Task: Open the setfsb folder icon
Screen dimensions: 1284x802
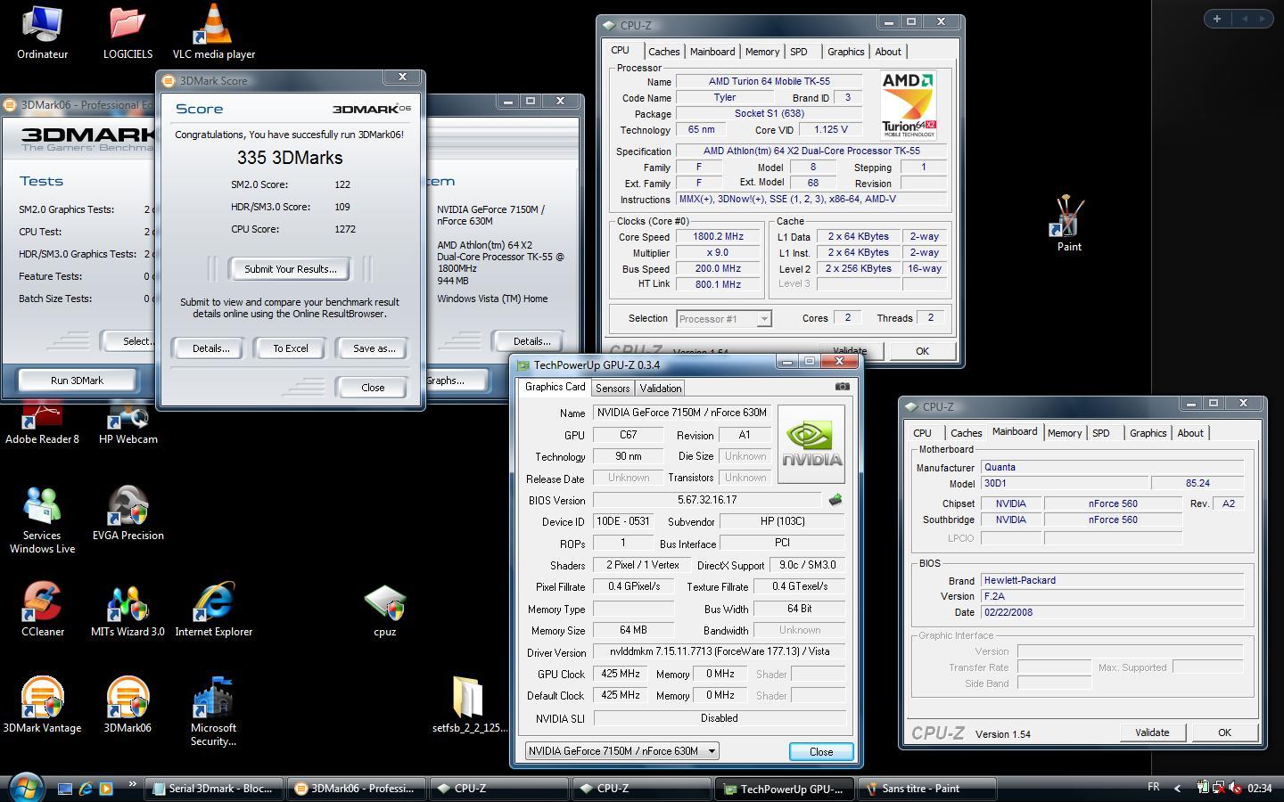Action: click(x=470, y=704)
